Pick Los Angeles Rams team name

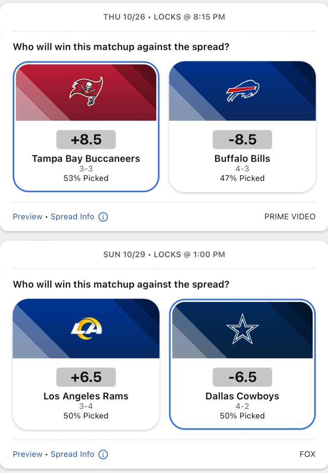click(x=86, y=396)
